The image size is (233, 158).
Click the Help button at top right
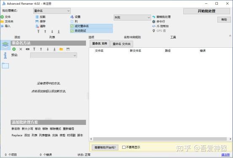pyautogui.click(x=224, y=20)
